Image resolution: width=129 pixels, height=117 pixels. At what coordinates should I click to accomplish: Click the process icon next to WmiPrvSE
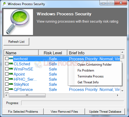(x=11, y=69)
